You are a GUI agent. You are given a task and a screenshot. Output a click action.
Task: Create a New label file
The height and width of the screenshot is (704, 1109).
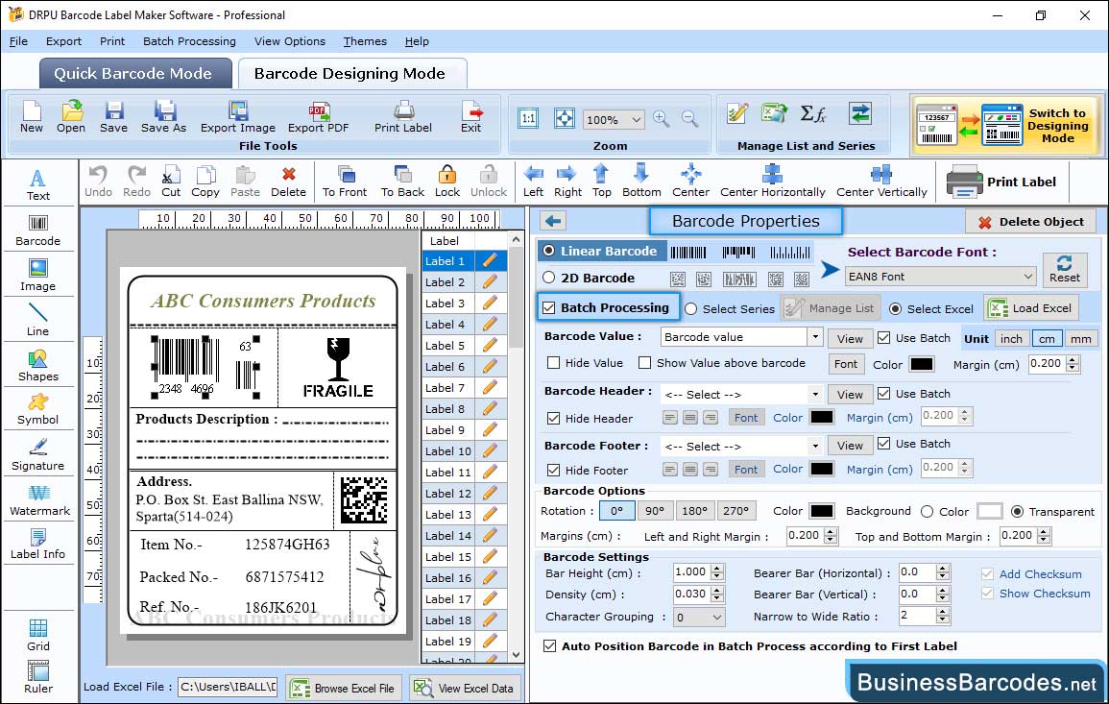[x=31, y=117]
